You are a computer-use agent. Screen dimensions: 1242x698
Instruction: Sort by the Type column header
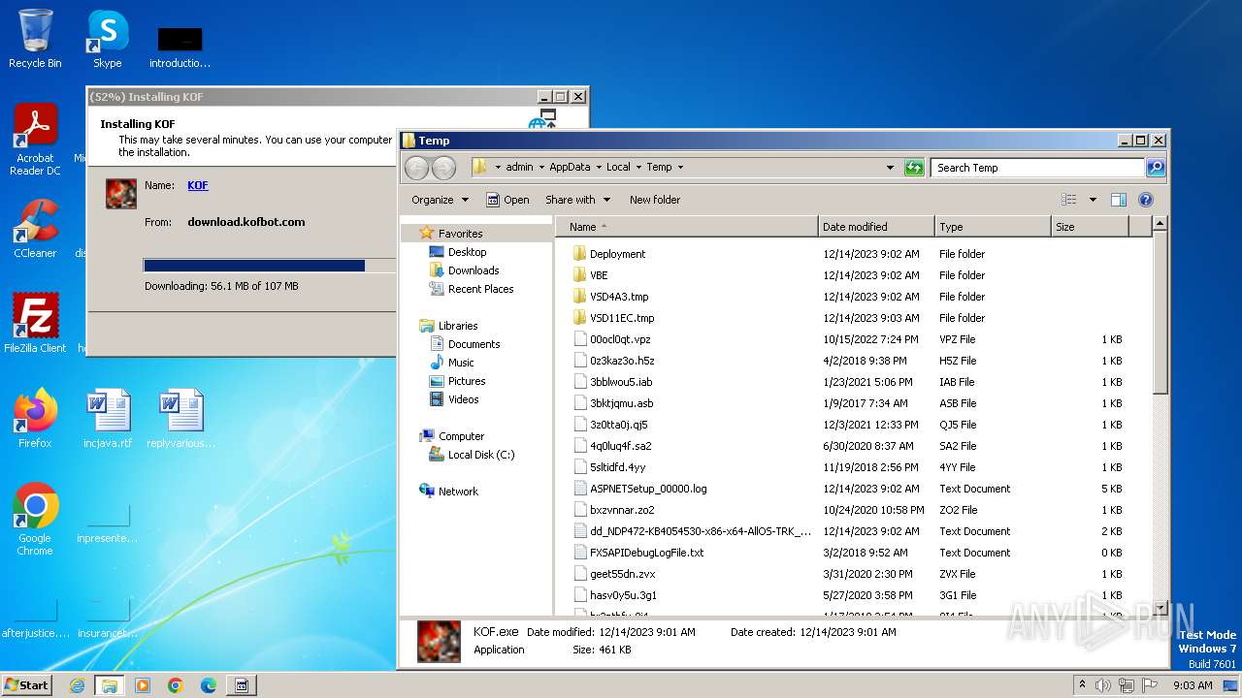pos(993,227)
